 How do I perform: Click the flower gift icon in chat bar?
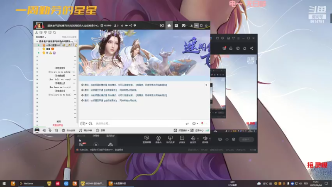pos(202,123)
